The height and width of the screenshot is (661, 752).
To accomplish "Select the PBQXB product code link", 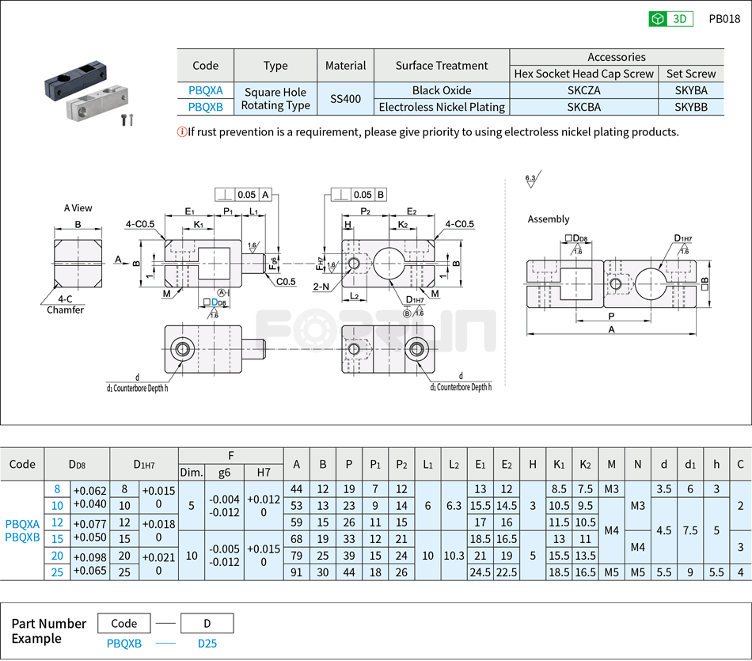I will (204, 107).
